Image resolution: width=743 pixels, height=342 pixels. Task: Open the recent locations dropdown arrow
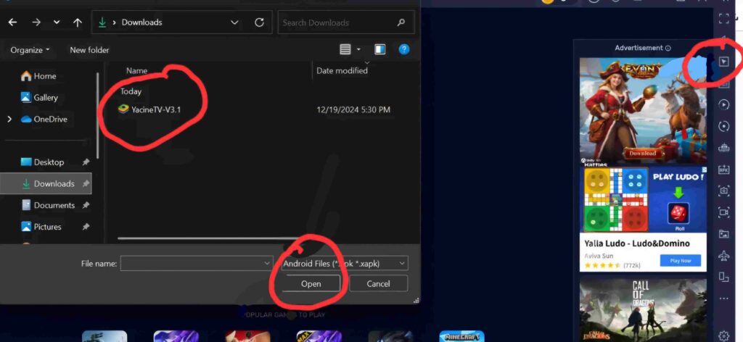57,22
